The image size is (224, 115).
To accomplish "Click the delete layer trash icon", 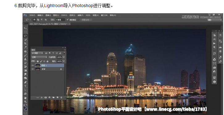I will point(61,97).
